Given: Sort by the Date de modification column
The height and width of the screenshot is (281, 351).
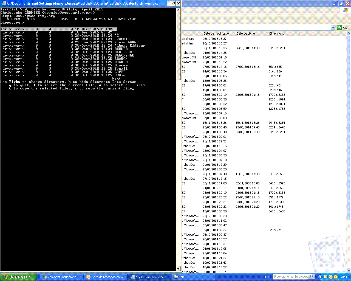Looking at the screenshot, I should (x=217, y=33).
